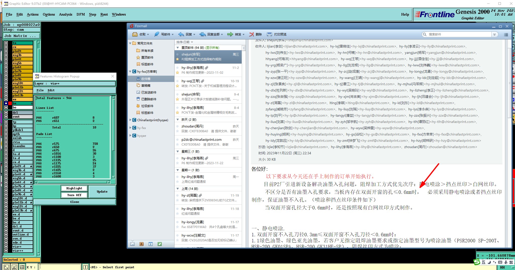Open the Actions menu in Genesis
Image resolution: width=515 pixels, height=270 pixels.
(33, 14)
